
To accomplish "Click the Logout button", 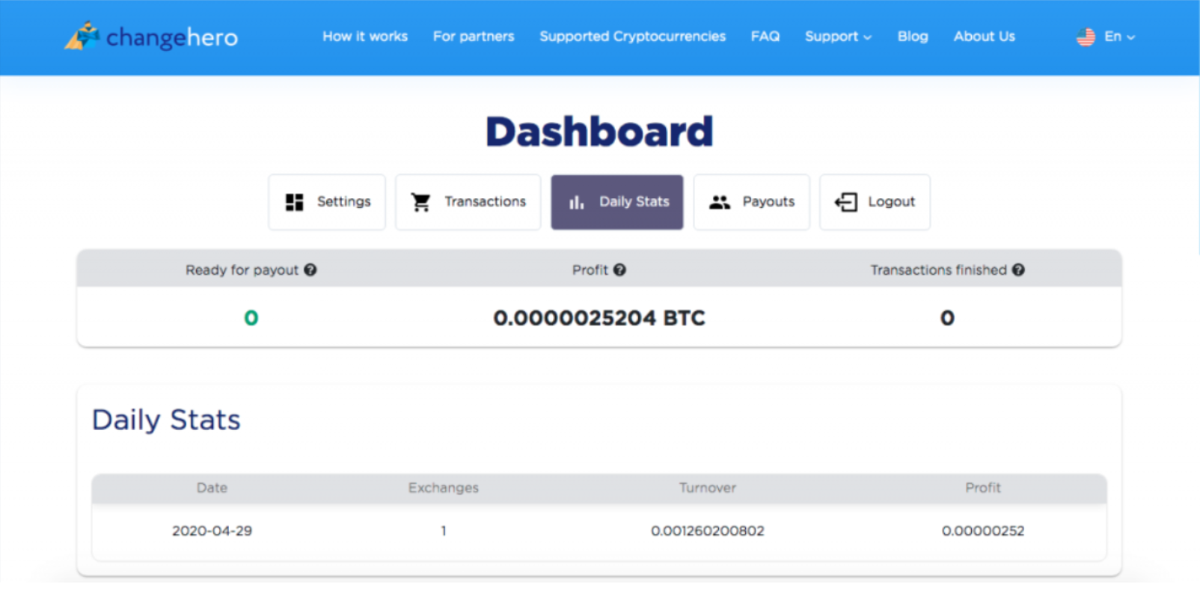I will click(x=875, y=202).
